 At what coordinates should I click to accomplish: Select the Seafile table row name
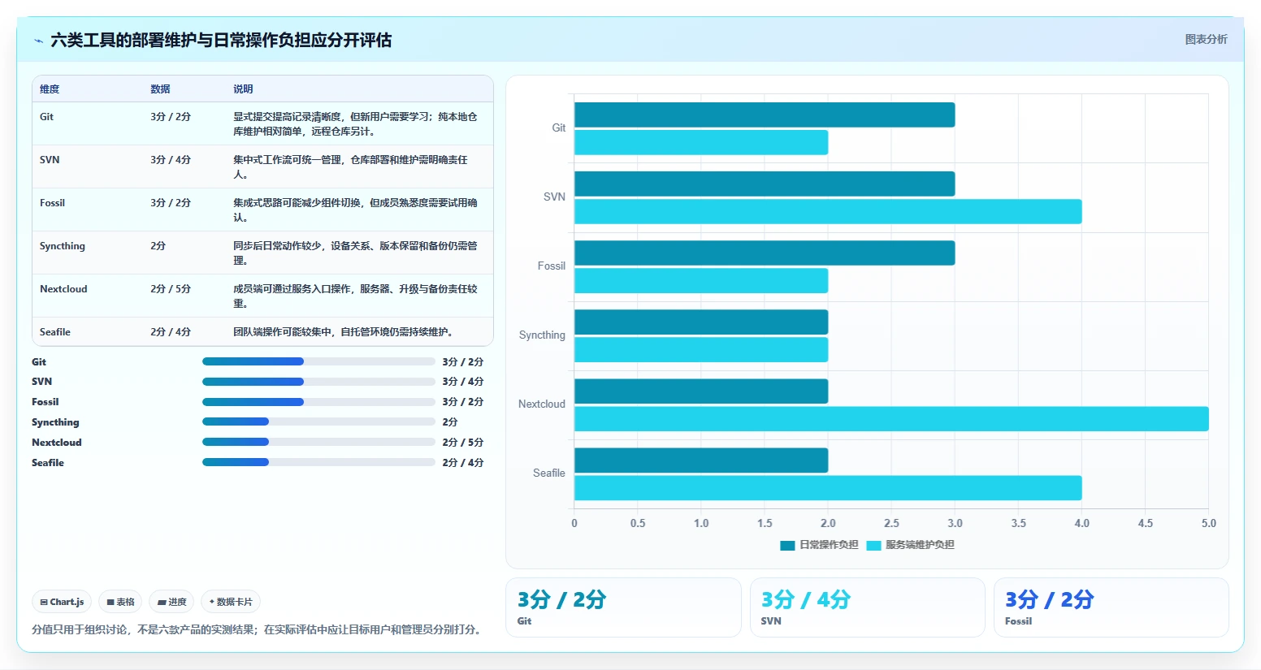[55, 332]
